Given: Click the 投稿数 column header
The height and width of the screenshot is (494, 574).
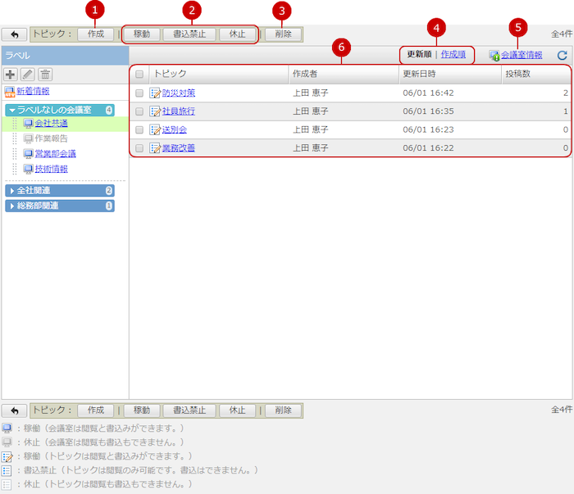Looking at the screenshot, I should tap(517, 74).
